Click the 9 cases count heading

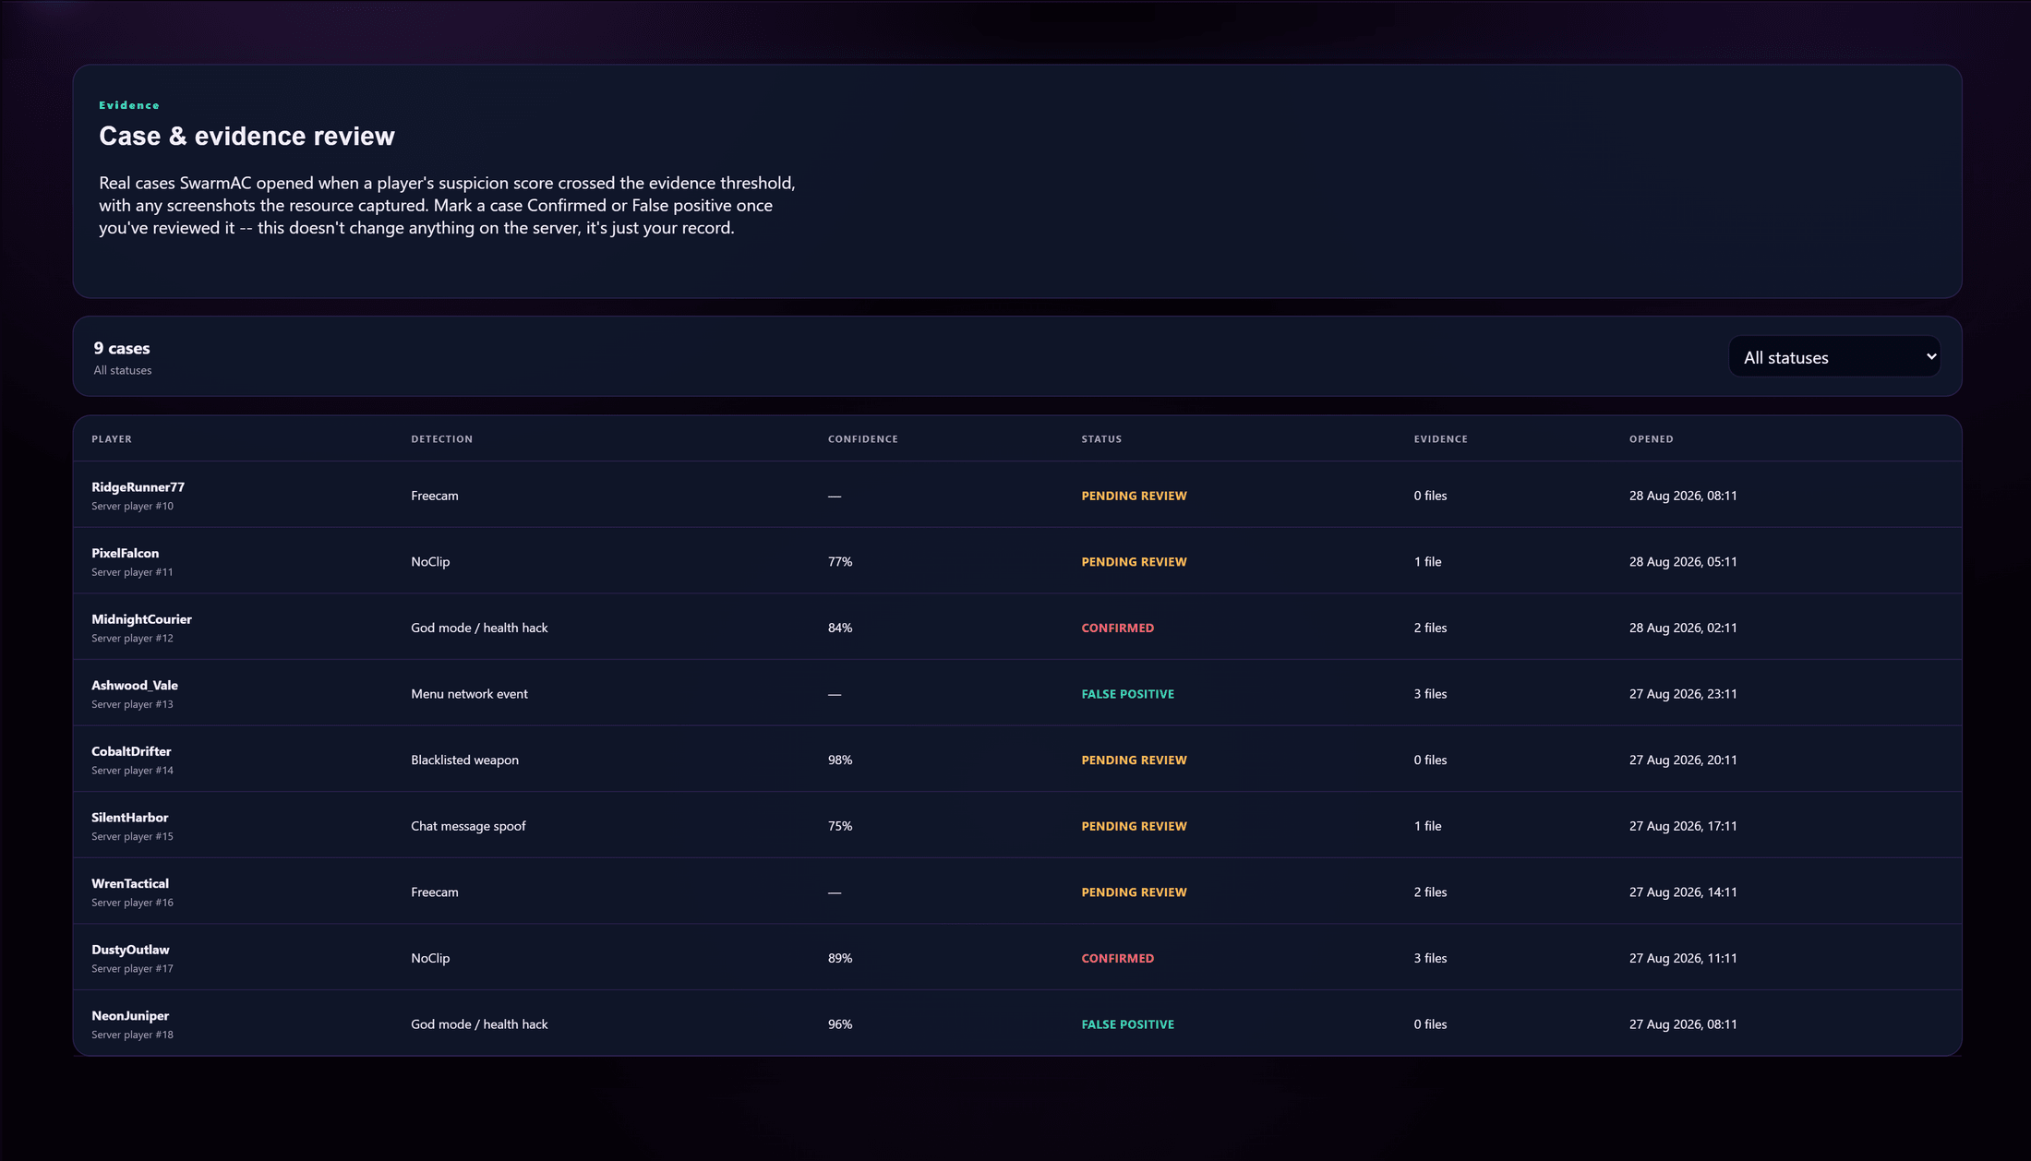(121, 348)
